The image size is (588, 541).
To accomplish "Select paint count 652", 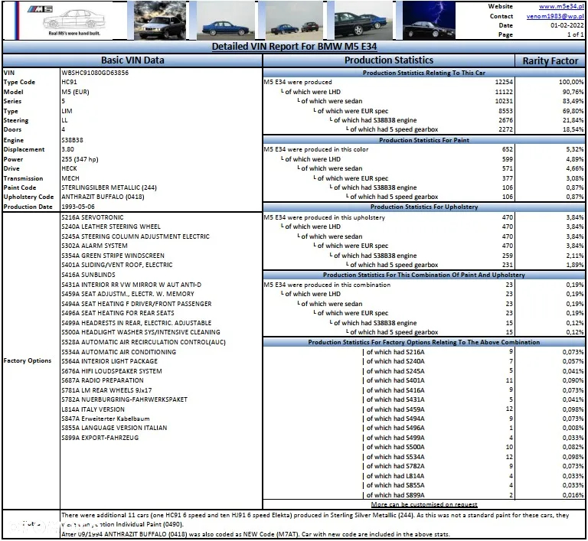I will [508, 149].
